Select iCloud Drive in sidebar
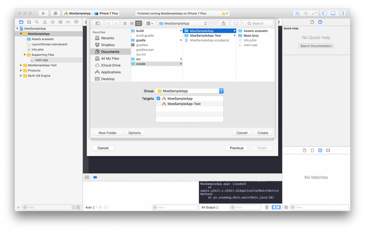This screenshot has height=232, width=365. [x=111, y=65]
